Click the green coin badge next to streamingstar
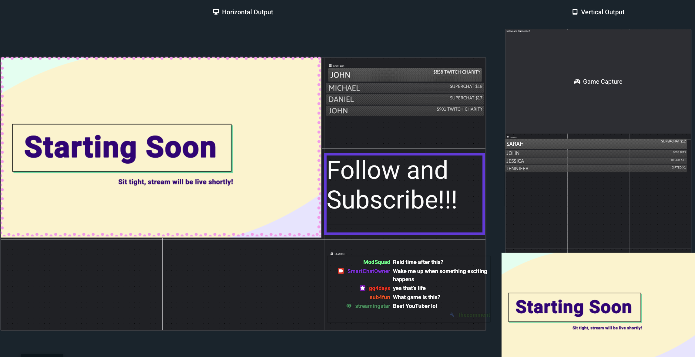 [349, 306]
